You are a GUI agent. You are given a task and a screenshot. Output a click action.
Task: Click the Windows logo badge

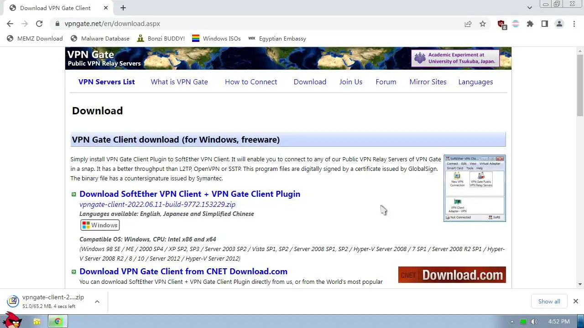click(100, 225)
